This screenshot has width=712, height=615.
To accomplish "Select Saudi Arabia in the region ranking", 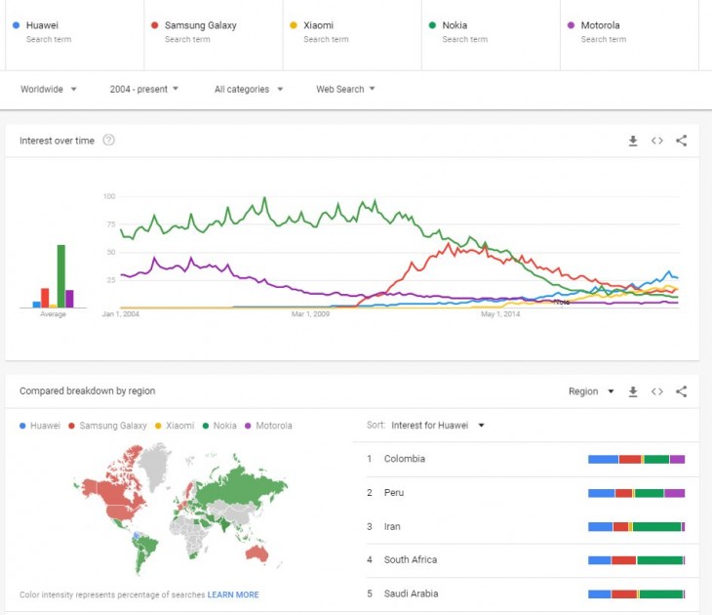I will pos(533,594).
